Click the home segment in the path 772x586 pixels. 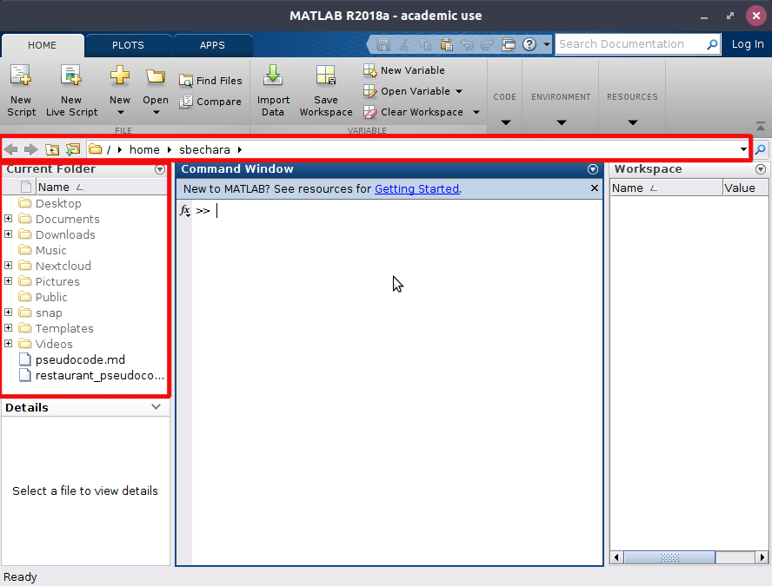tap(144, 150)
